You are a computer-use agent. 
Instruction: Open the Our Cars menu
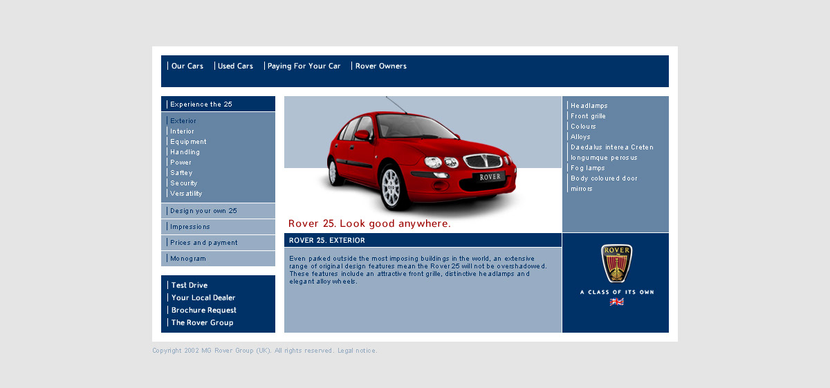pyautogui.click(x=187, y=66)
